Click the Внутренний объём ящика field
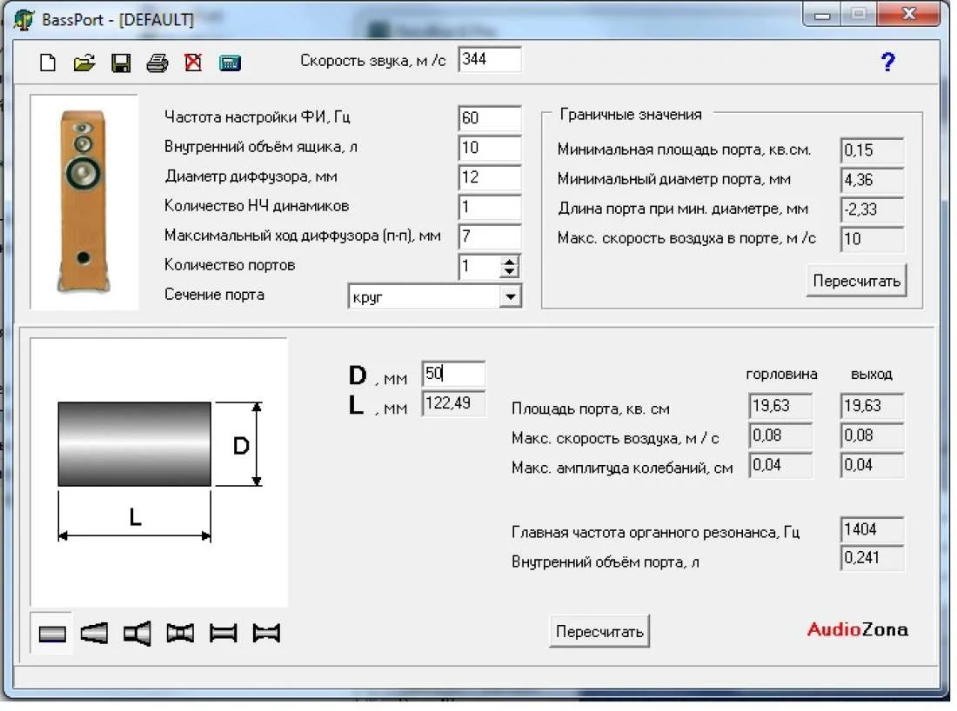The height and width of the screenshot is (711, 957). click(490, 148)
